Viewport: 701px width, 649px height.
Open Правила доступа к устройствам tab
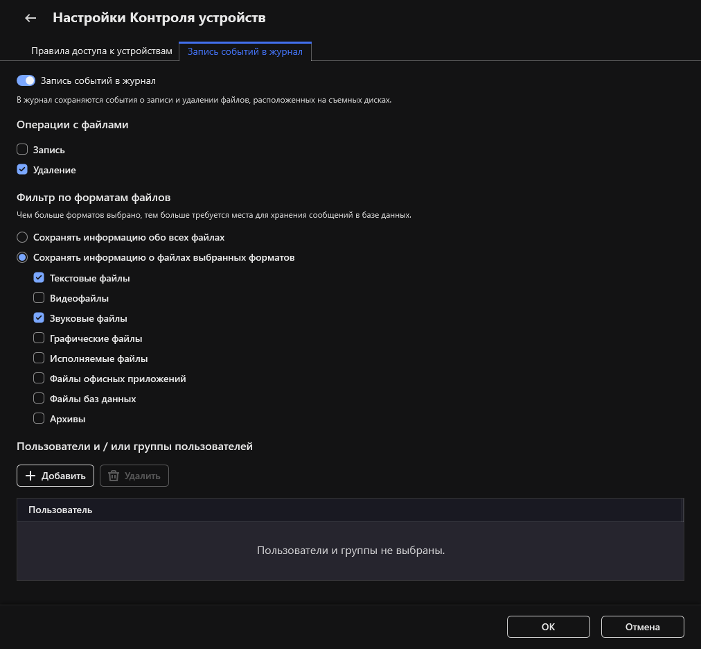101,51
